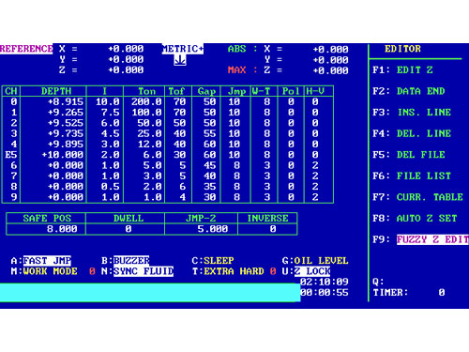Click the down-arrow icon below METRIC+
This screenshot has height=352, width=469.
pos(180,60)
